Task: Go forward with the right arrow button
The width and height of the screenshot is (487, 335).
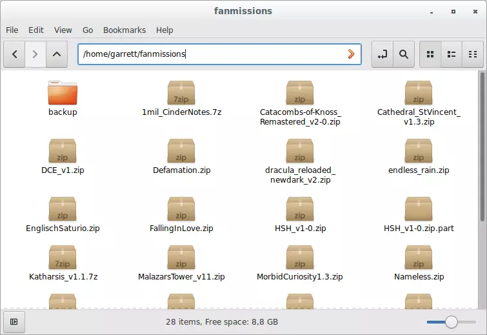Action: tap(35, 54)
